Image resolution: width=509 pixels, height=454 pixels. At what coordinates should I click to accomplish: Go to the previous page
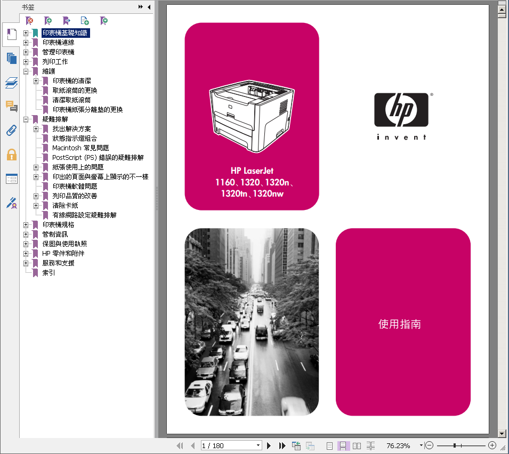193,445
